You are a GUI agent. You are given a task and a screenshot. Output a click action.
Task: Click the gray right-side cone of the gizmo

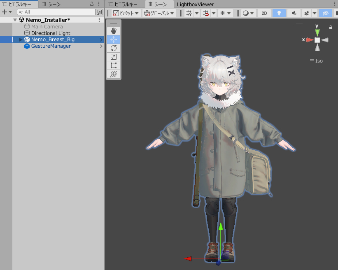(325, 40)
